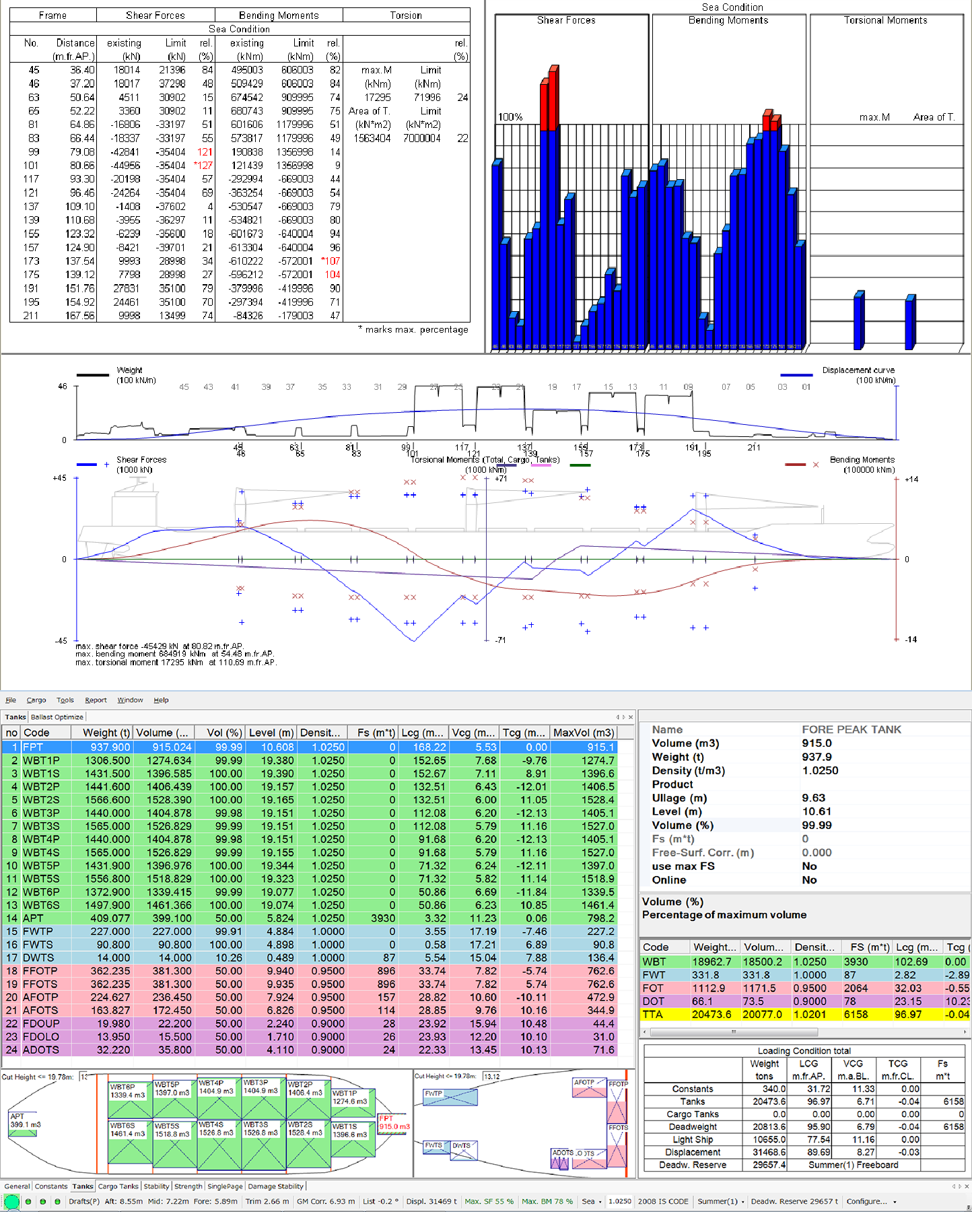Select the APT tank in the ship diagram
Image resolution: width=972 pixels, height=1212 pixels.
click(24, 1124)
